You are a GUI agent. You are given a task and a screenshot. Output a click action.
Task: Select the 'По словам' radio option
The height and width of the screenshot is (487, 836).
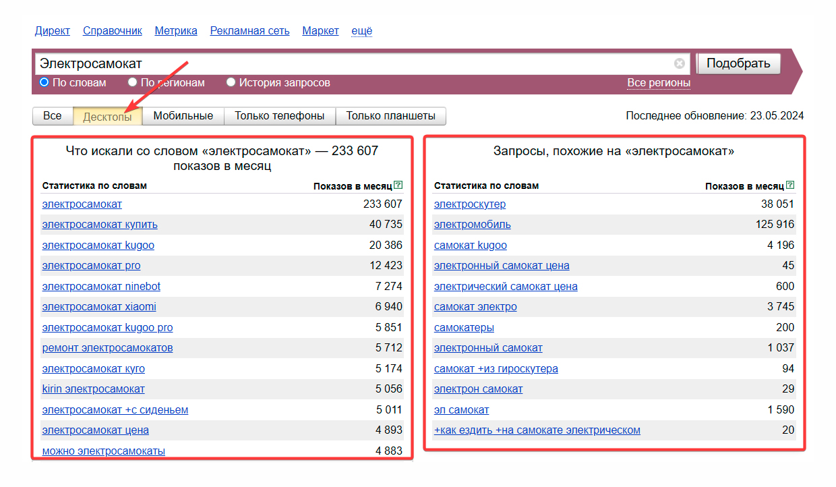[44, 82]
